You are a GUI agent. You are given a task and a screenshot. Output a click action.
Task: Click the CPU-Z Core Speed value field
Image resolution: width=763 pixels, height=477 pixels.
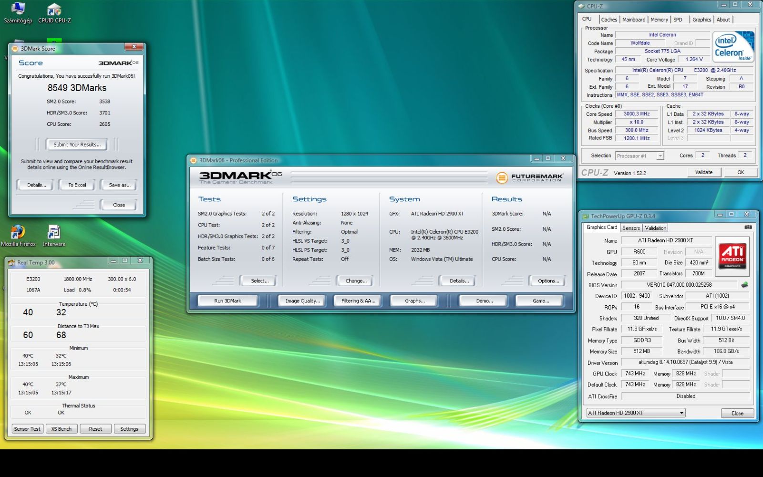637,114
